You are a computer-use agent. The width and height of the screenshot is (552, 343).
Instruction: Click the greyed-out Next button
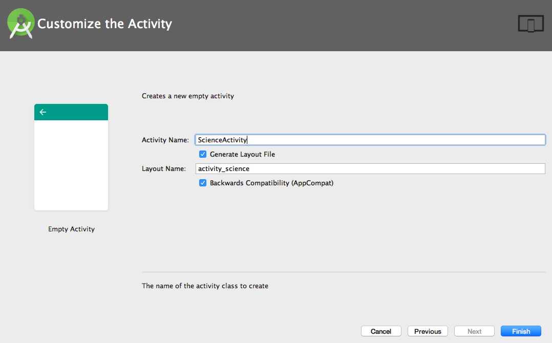474,331
